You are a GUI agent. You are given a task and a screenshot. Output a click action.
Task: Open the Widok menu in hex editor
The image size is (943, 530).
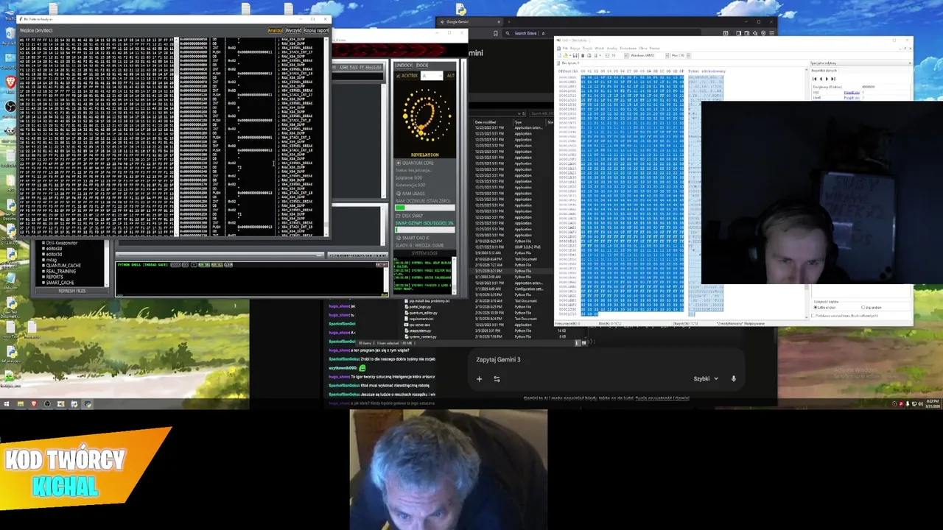[600, 49]
